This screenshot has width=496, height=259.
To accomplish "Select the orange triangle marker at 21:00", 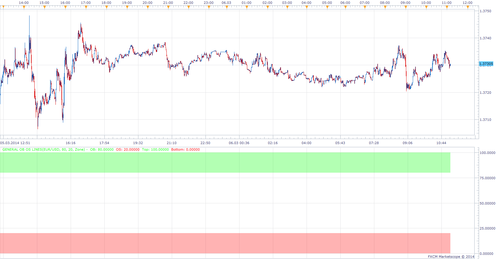I will [168, 7].
